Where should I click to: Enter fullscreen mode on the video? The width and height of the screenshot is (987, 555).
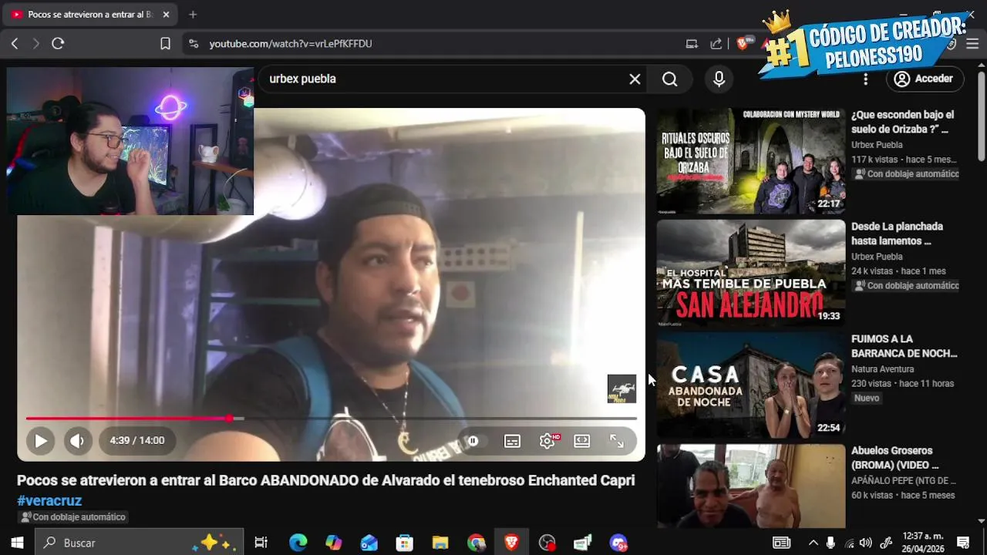617,441
